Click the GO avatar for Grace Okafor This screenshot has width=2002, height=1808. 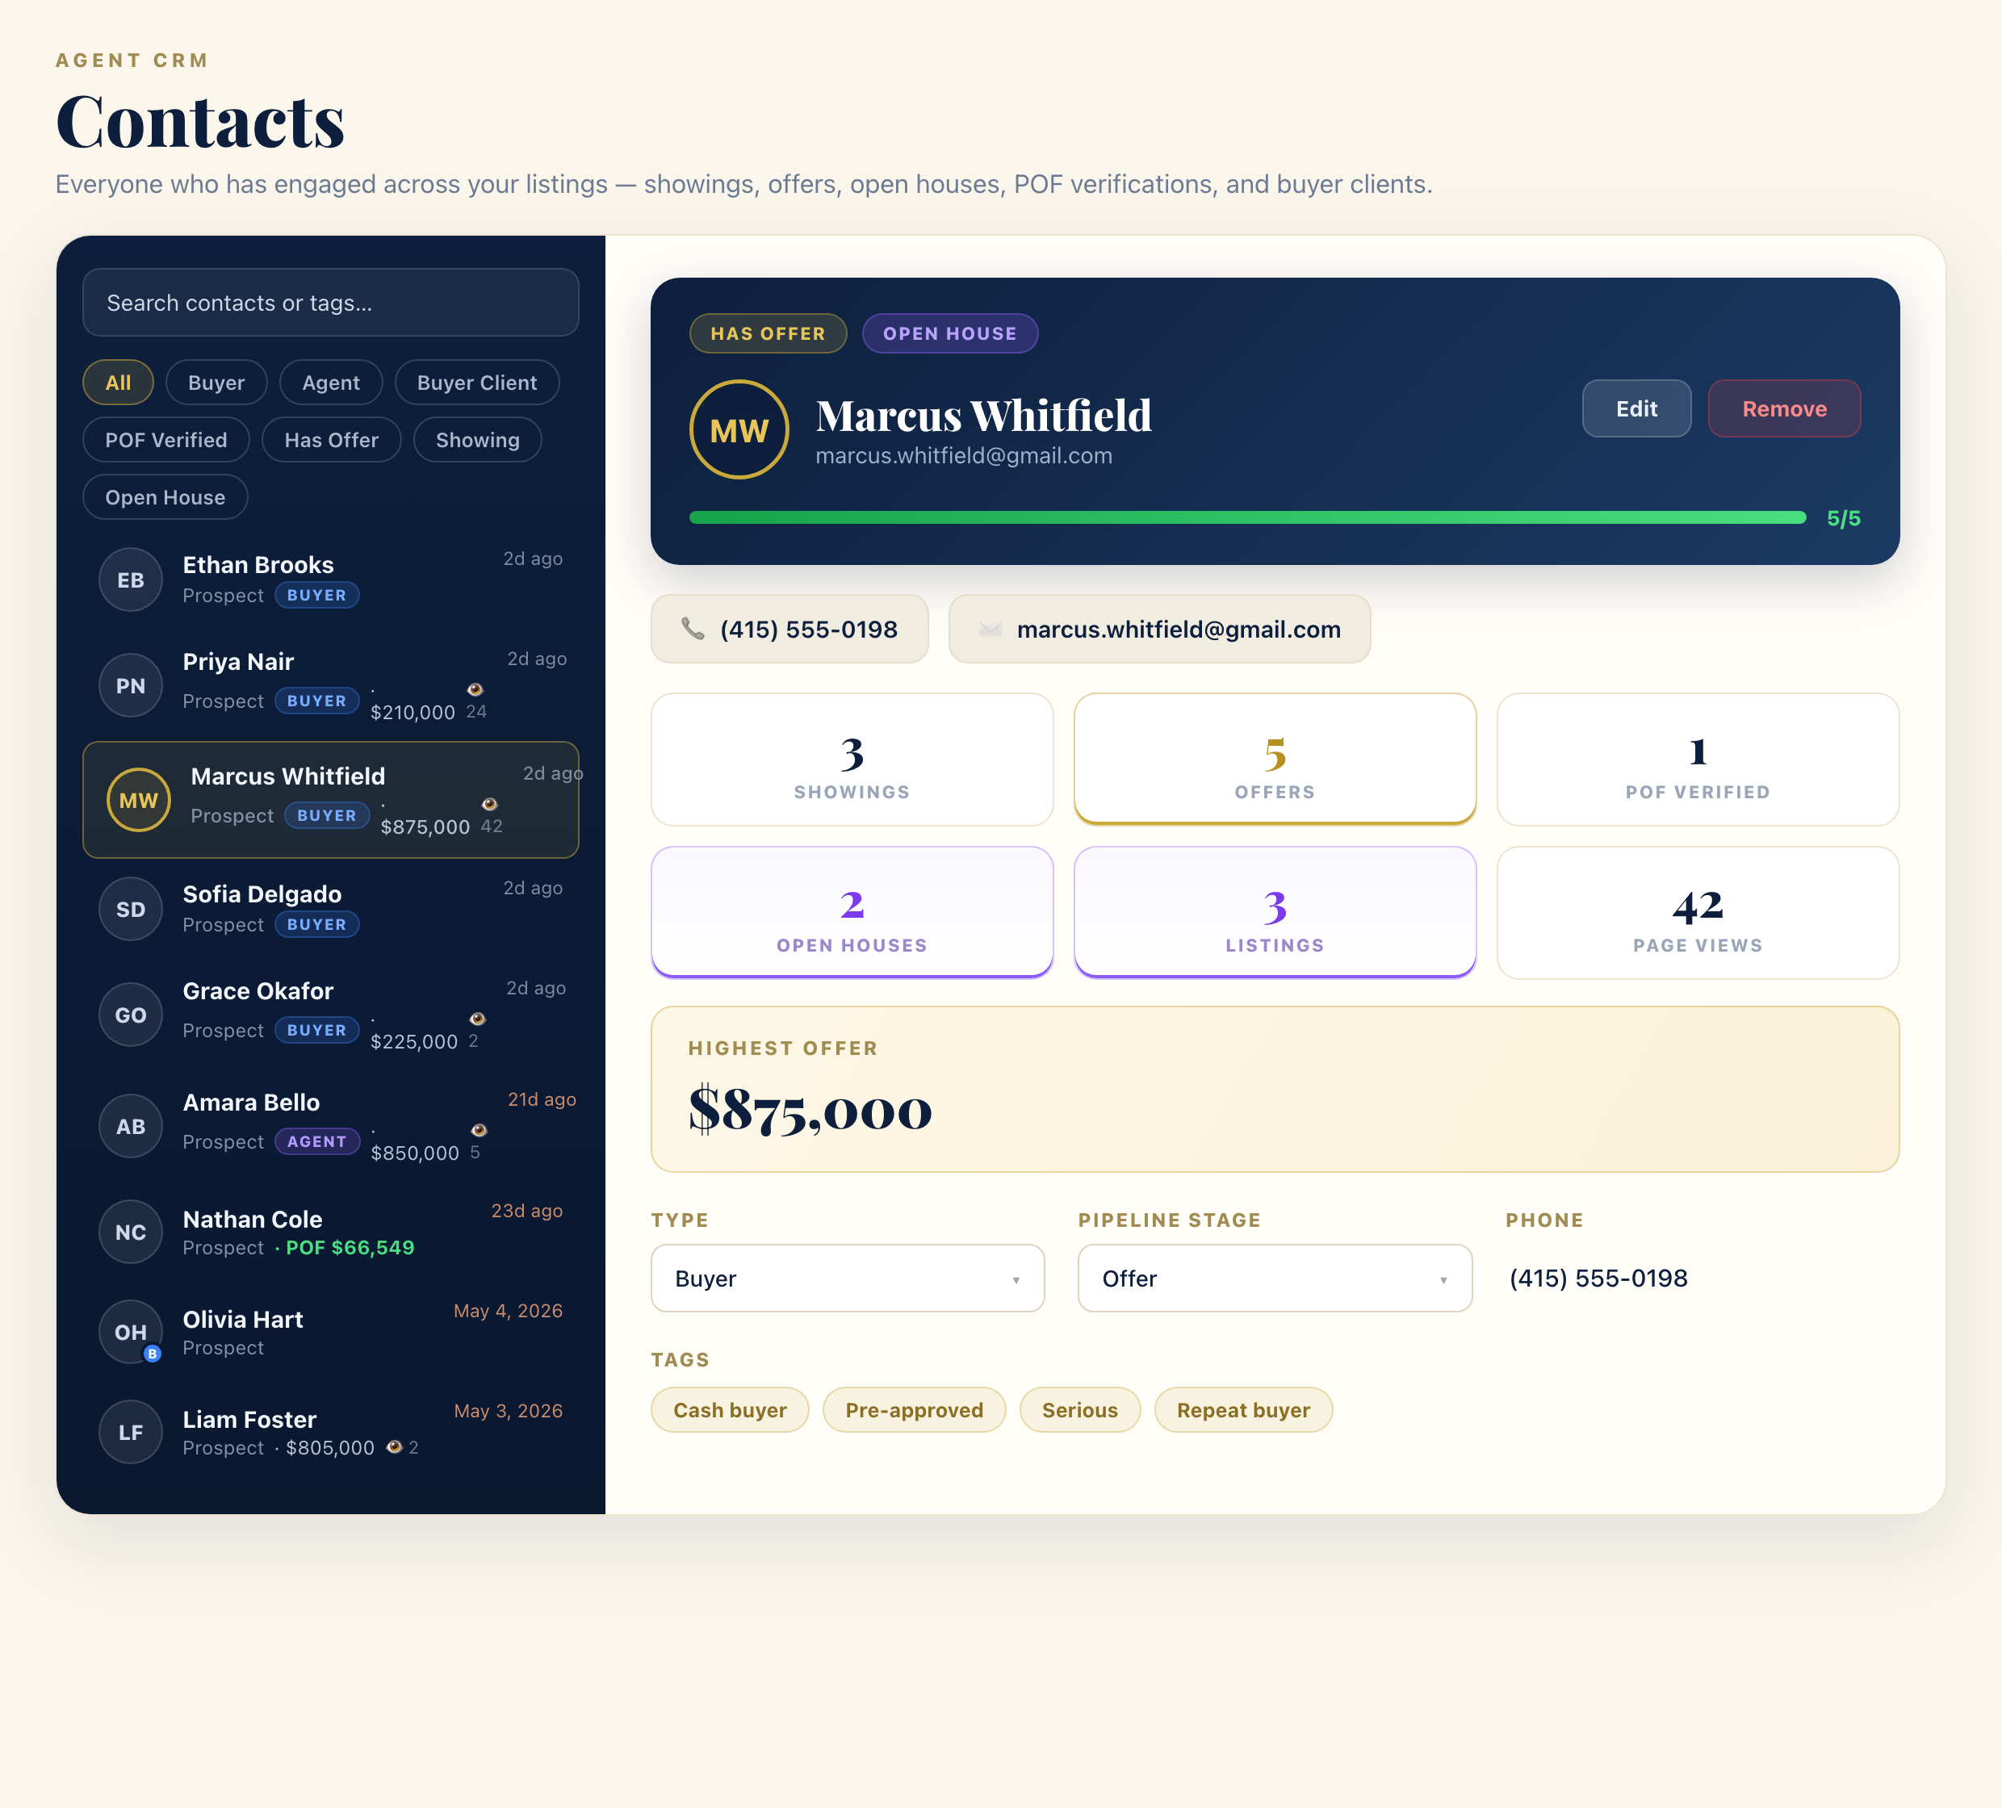tap(130, 1015)
